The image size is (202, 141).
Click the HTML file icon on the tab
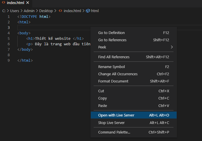click(3, 2)
